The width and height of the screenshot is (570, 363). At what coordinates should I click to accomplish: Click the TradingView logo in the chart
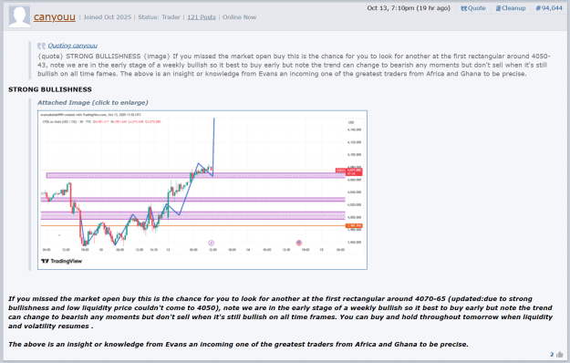(x=61, y=261)
